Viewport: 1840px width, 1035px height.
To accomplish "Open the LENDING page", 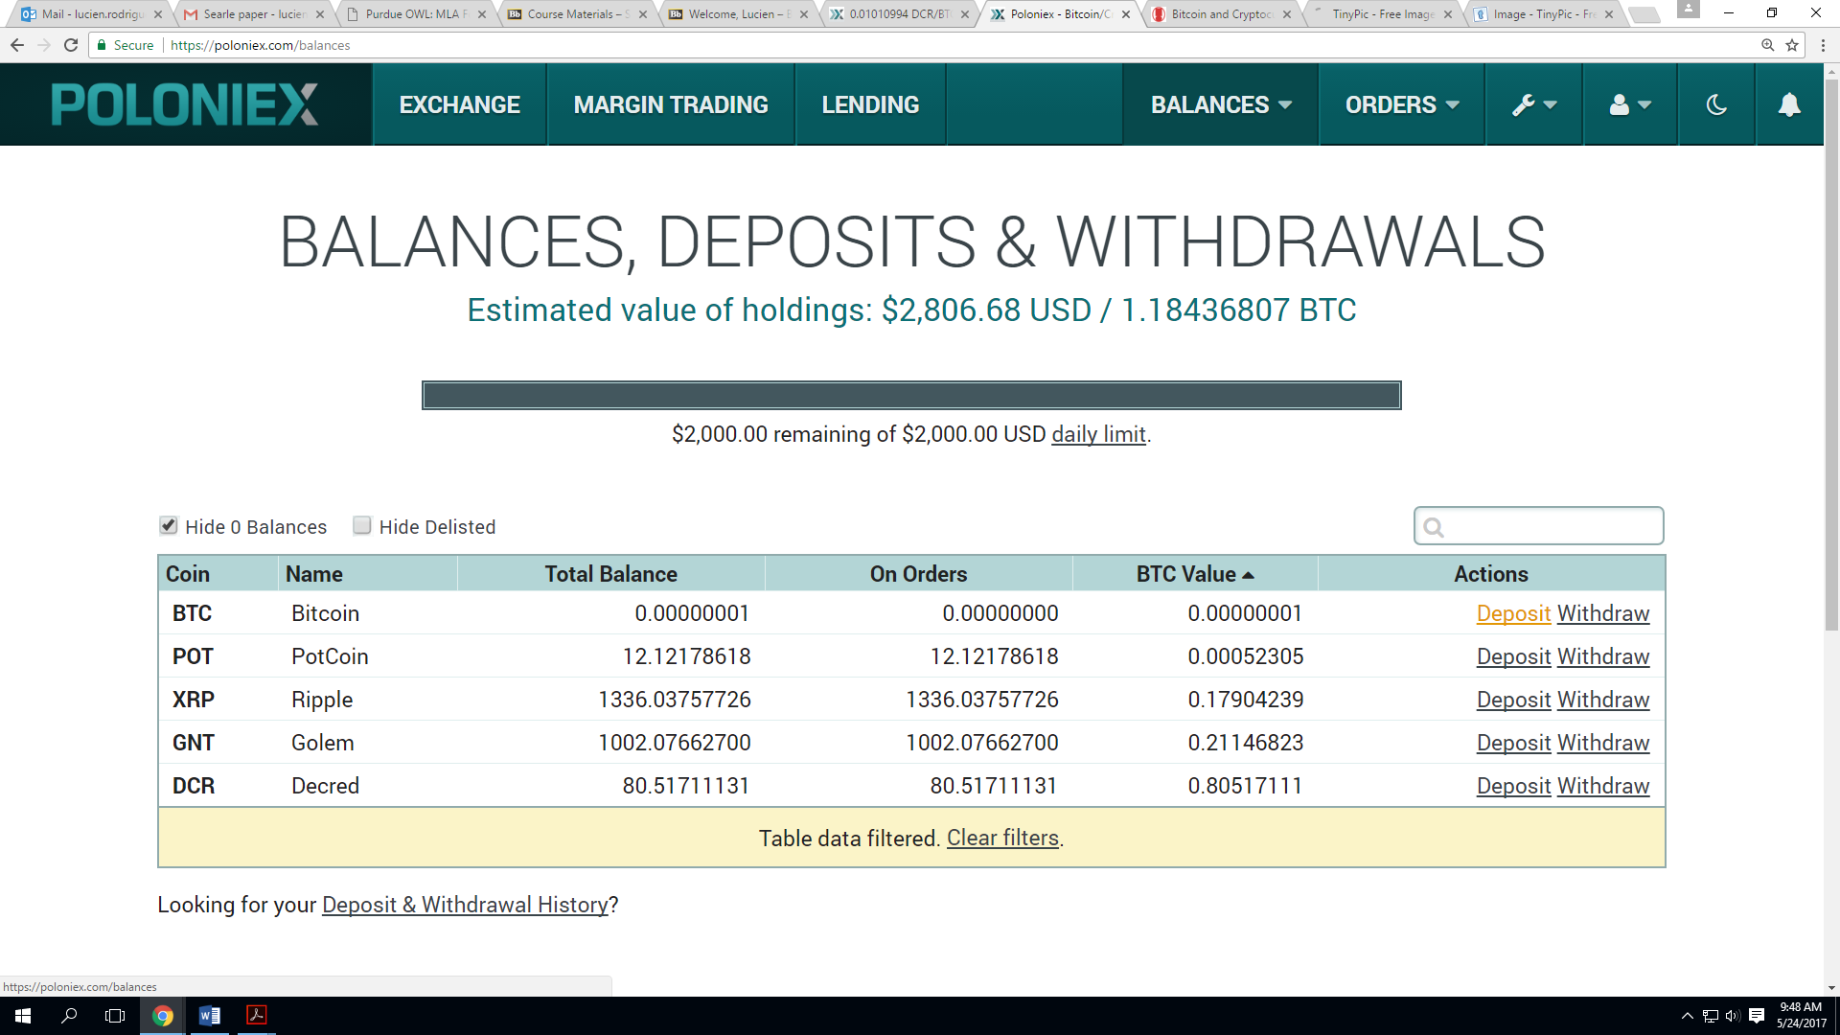I will point(870,104).
